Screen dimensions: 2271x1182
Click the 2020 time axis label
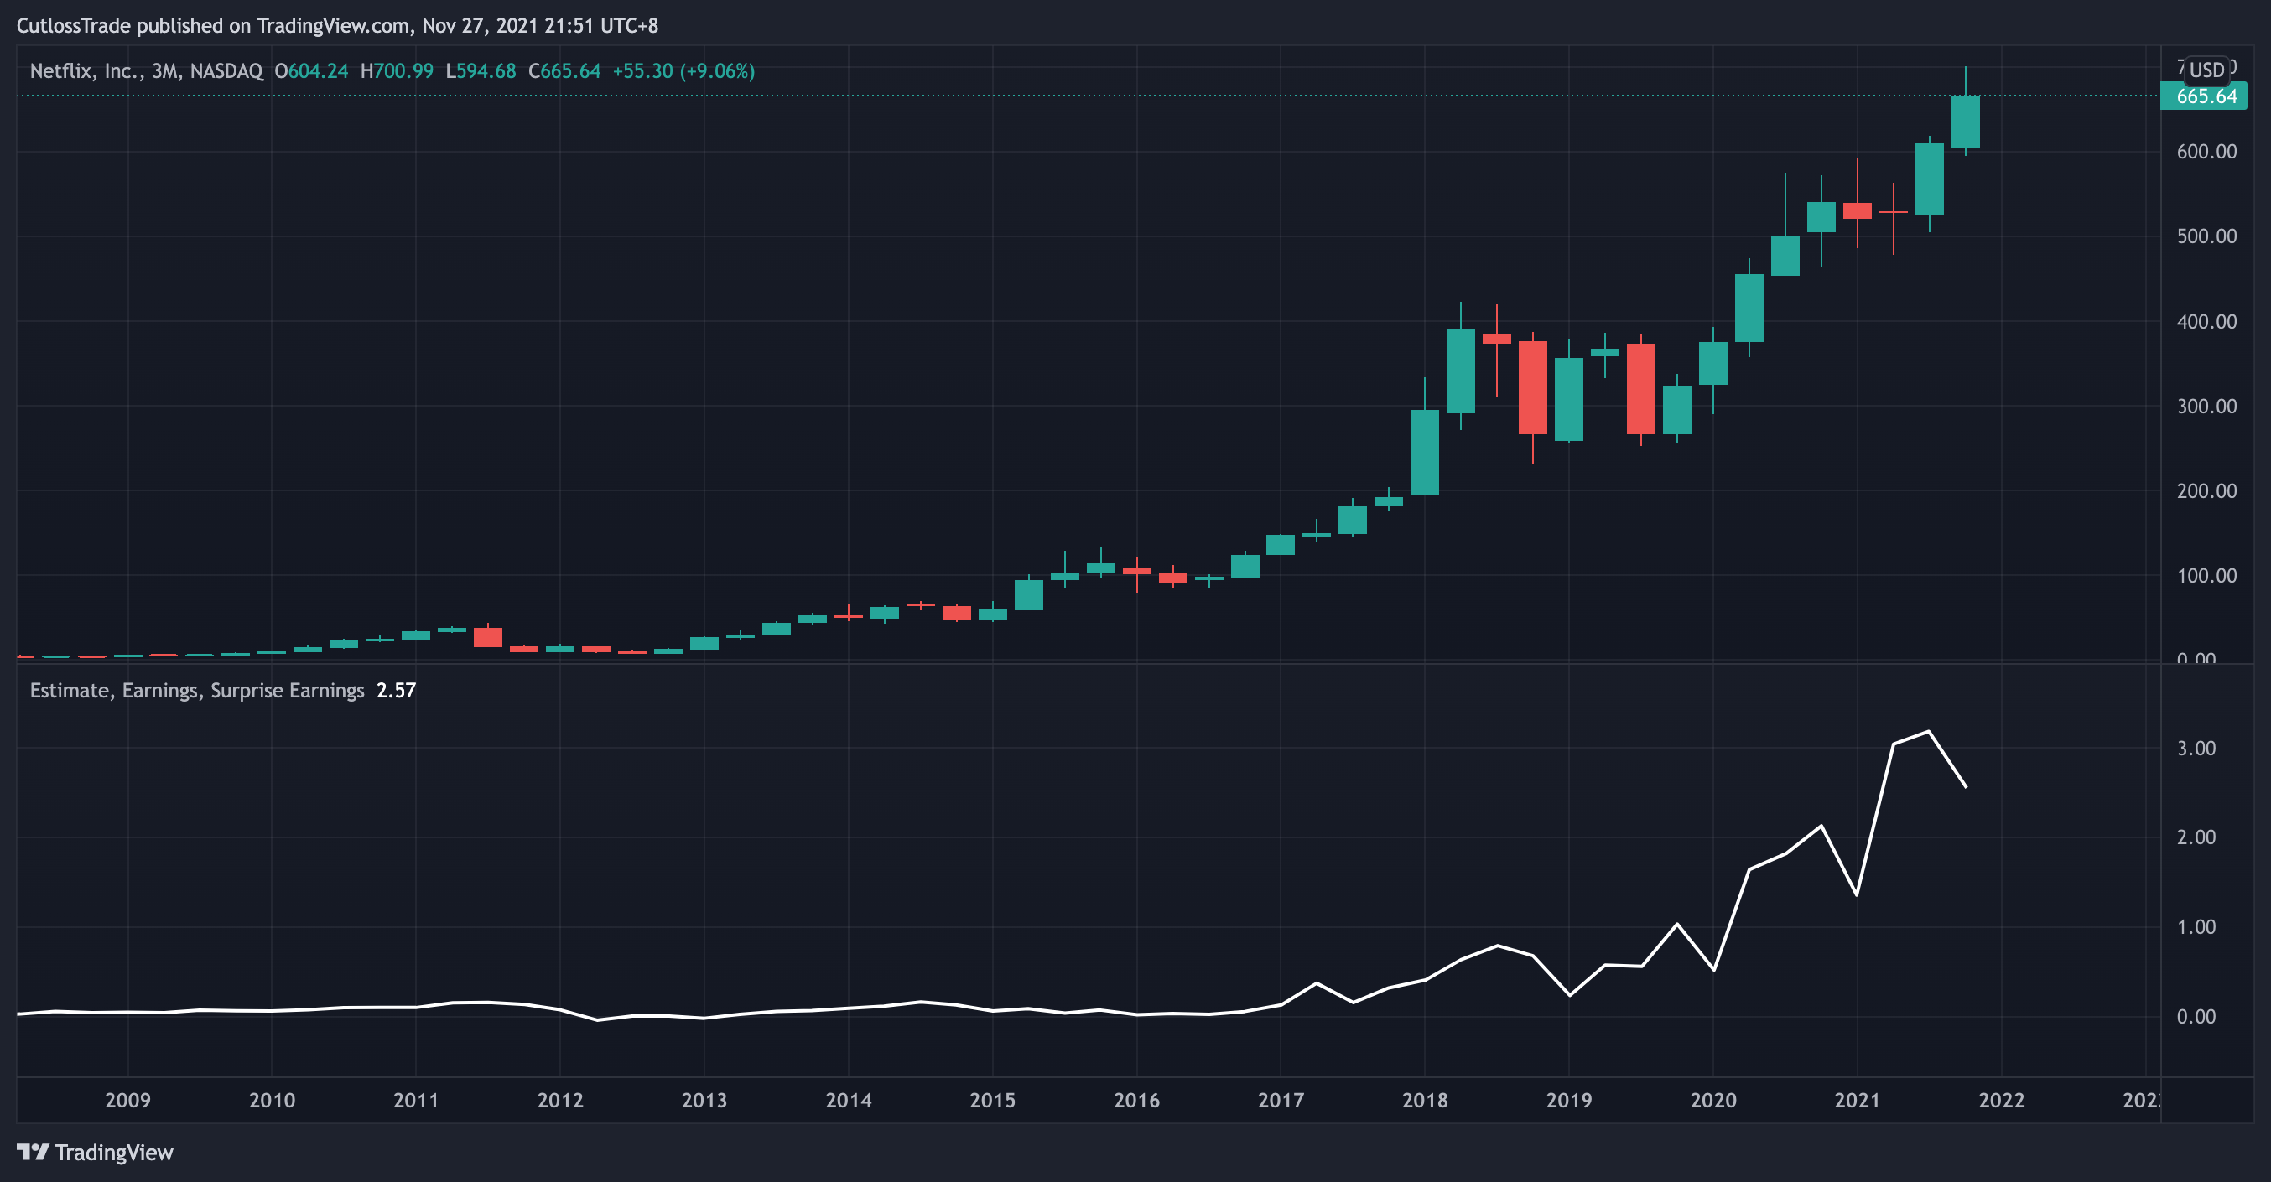coord(1713,1100)
